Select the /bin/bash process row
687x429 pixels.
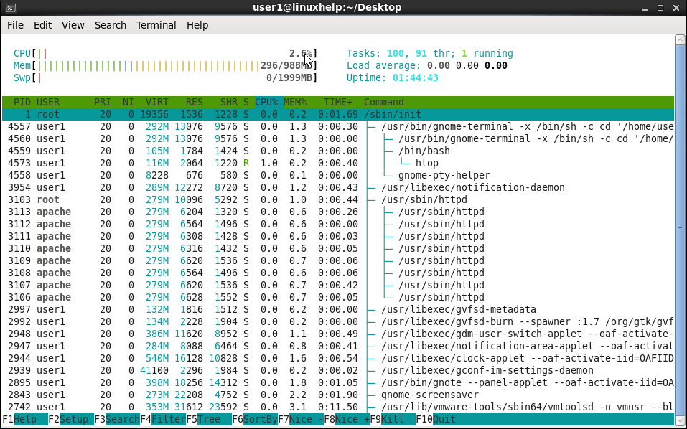click(338, 151)
